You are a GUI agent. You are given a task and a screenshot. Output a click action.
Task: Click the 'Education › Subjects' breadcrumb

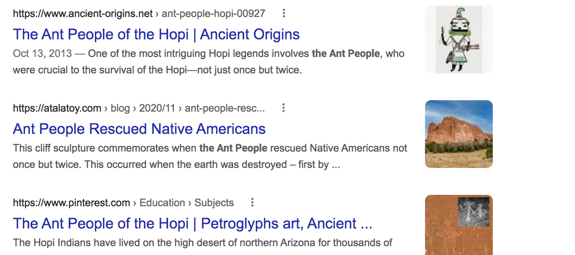coord(186,203)
